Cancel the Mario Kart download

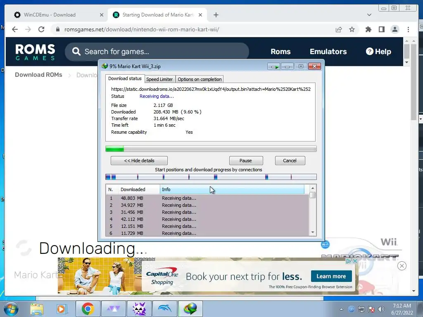coord(290,161)
